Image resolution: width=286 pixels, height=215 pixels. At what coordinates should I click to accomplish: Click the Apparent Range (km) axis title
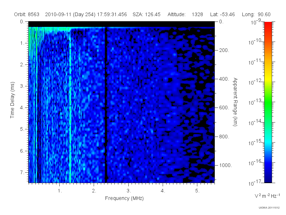click(235, 102)
